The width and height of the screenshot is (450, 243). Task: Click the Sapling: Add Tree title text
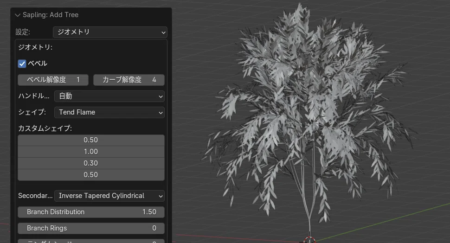pyautogui.click(x=51, y=15)
